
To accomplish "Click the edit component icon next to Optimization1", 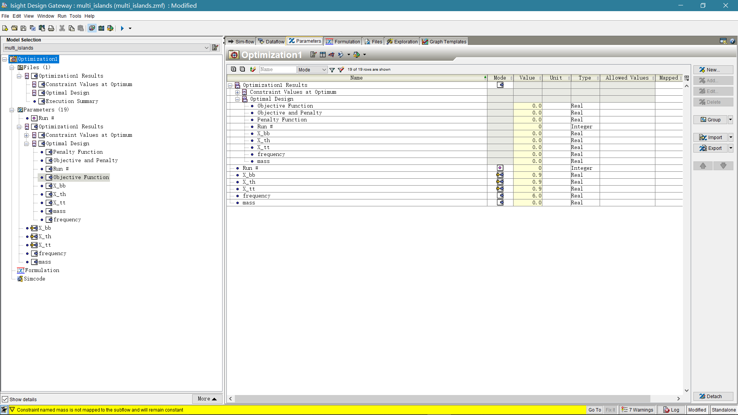I will pyautogui.click(x=313, y=55).
